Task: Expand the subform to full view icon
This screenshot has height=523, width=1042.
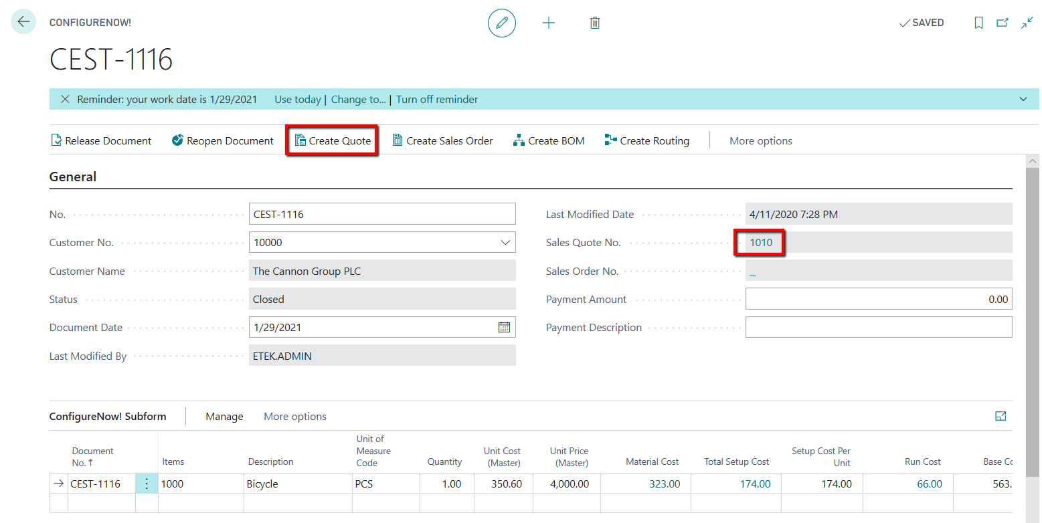Action: tap(1001, 416)
